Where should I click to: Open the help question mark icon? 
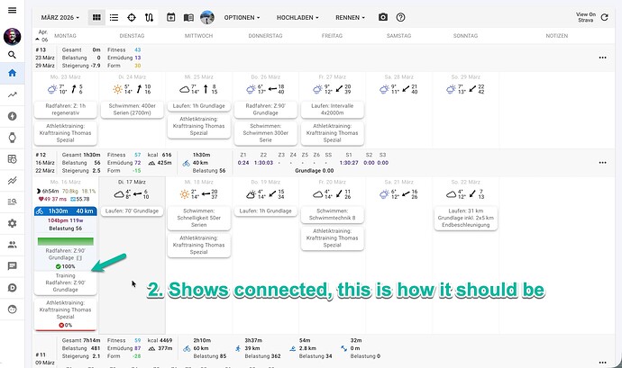(400, 17)
